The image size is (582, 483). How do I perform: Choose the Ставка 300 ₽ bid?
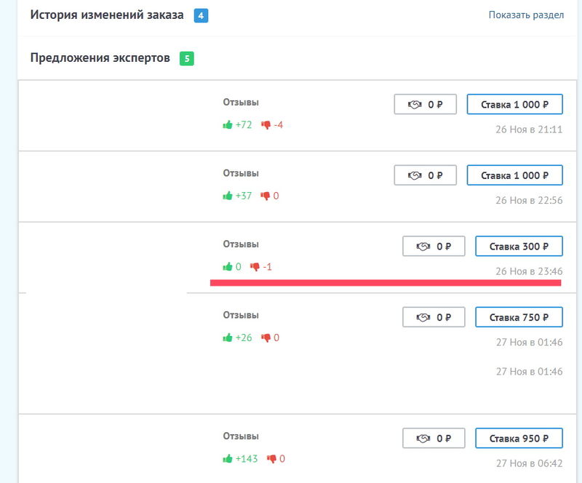point(519,247)
